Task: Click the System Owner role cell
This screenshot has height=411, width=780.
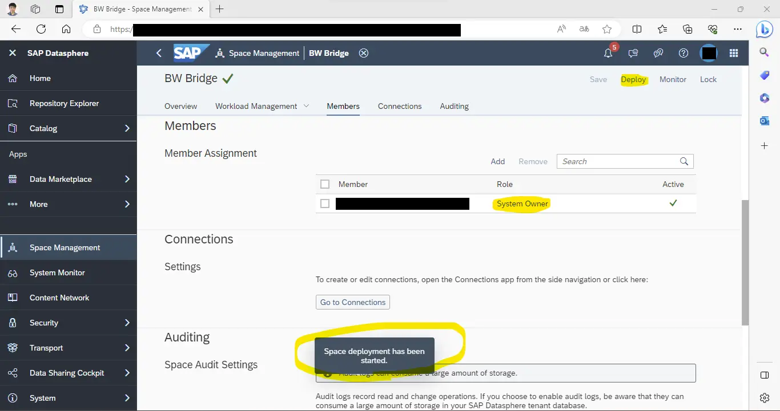Action: click(522, 204)
